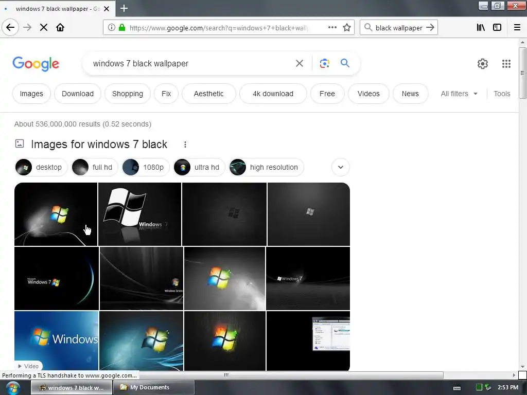Open more options for Images section
The image size is (527, 395).
coord(185,145)
